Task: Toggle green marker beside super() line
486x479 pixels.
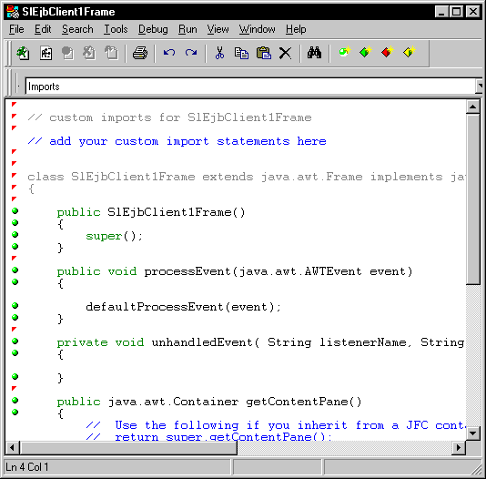Action: coord(15,234)
